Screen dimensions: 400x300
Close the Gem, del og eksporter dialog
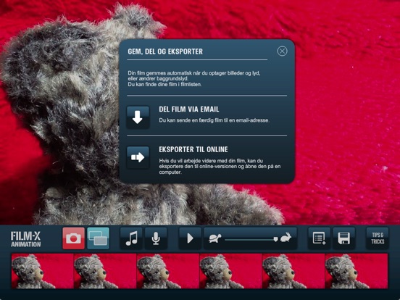coord(282,51)
